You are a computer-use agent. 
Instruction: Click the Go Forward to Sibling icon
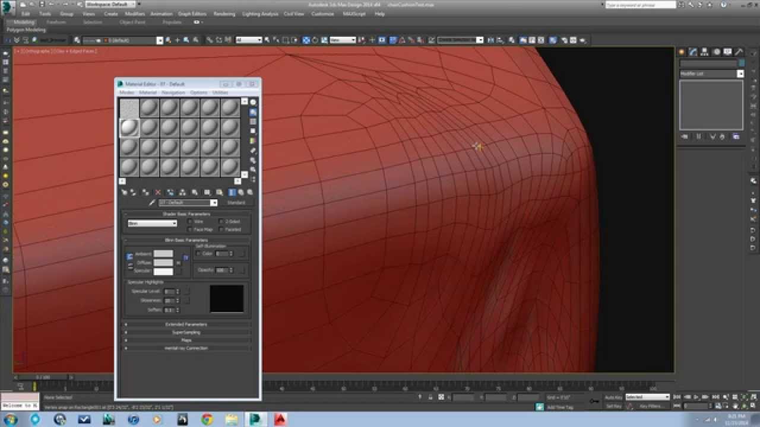point(250,193)
